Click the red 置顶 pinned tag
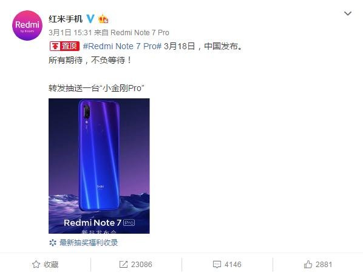The width and height of the screenshot is (363, 275). (64, 46)
